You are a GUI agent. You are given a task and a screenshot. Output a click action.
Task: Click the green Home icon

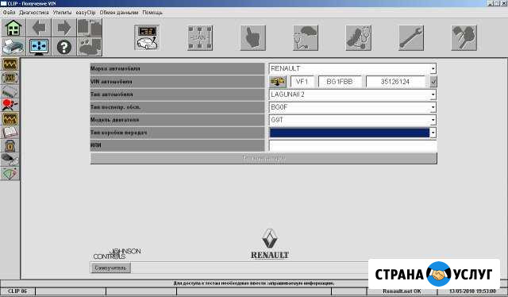coord(13,28)
